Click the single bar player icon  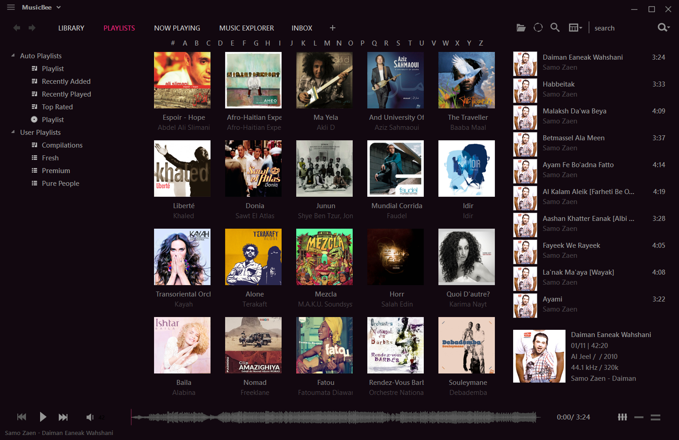639,417
